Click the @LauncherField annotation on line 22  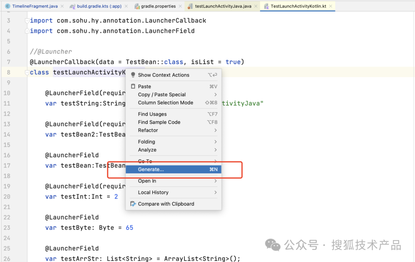pyautogui.click(x=72, y=217)
